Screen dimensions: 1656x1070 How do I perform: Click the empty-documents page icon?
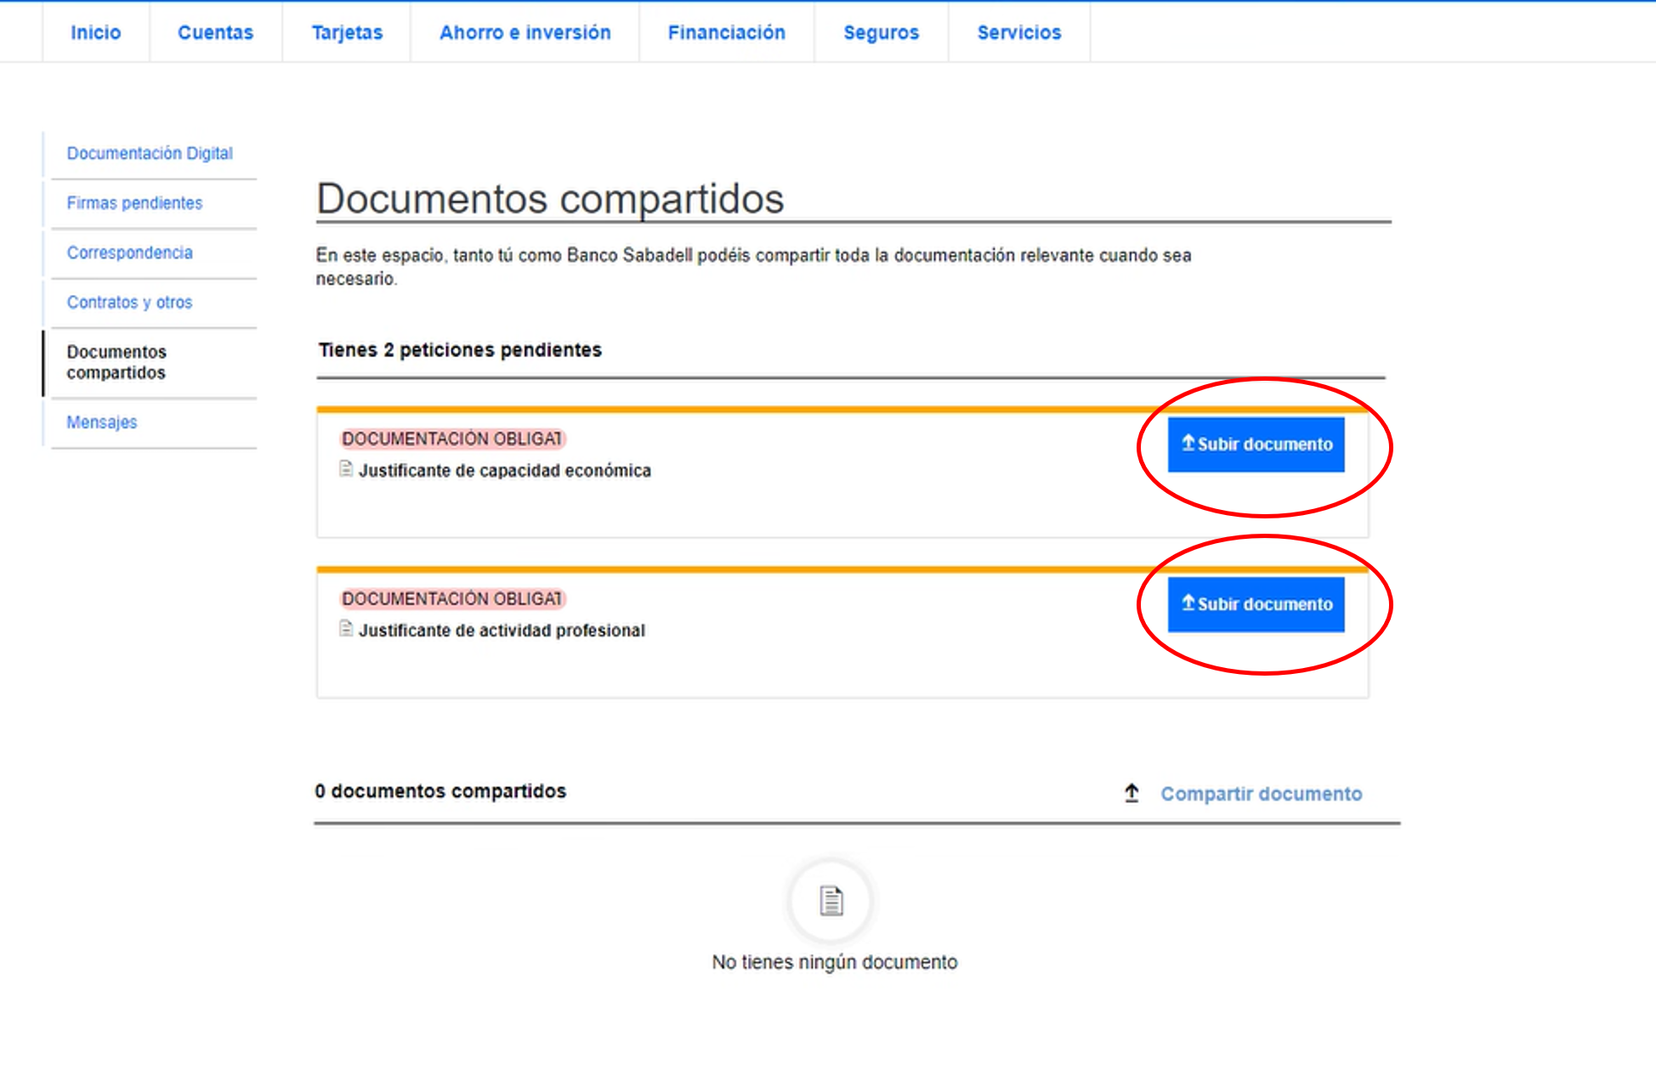pyautogui.click(x=831, y=901)
